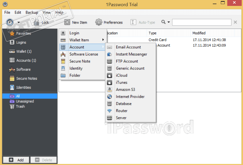Open Preferences via the gear icon
This screenshot has width=243, height=165.
[99, 22]
